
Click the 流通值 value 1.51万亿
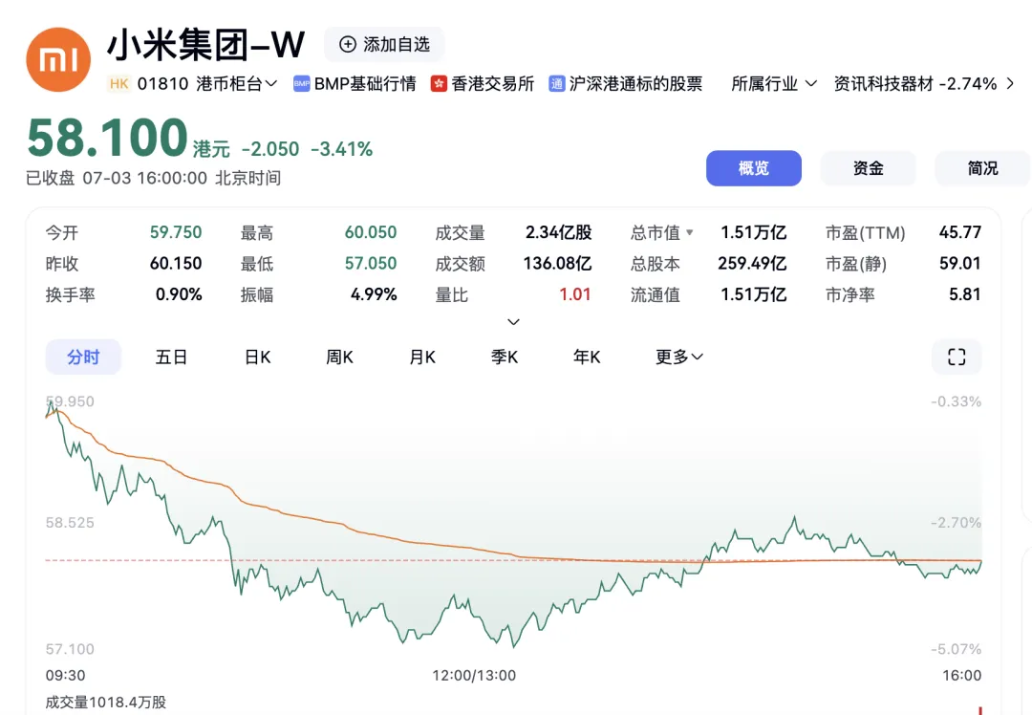pos(754,294)
